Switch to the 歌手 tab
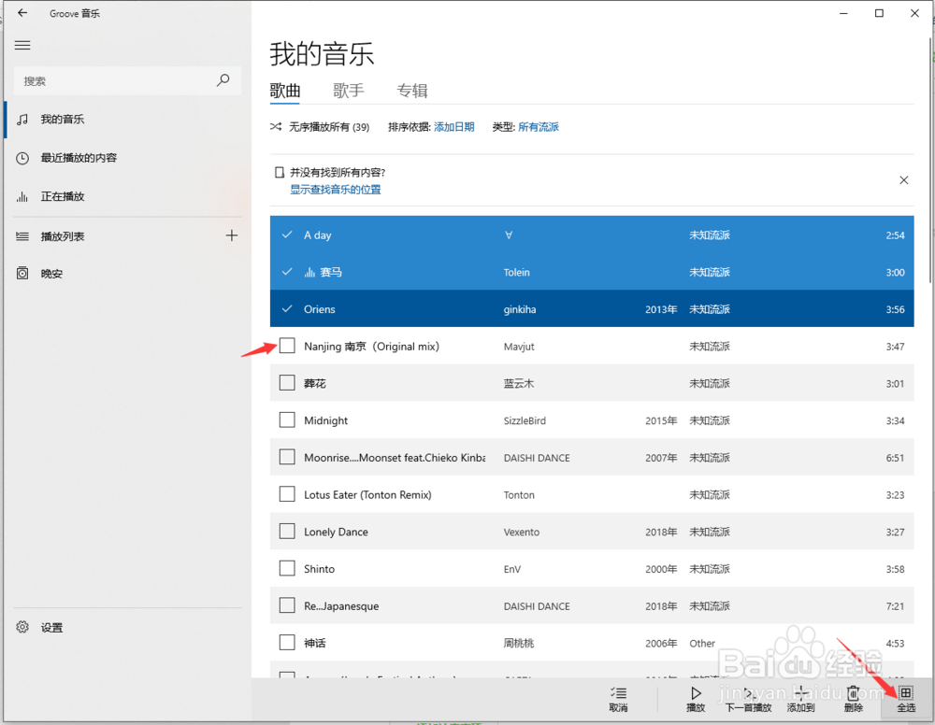Viewport: 935px width, 725px height. pos(348,91)
